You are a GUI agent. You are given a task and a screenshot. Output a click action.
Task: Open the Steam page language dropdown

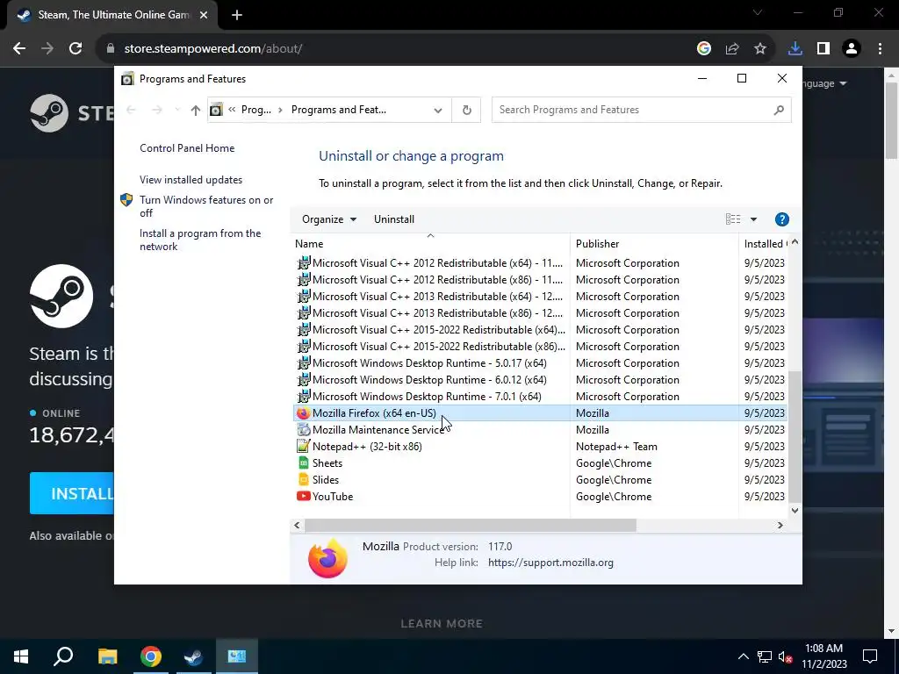[x=824, y=83]
